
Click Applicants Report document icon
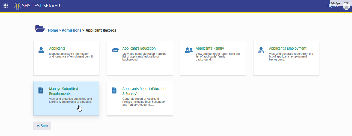tap(114, 90)
